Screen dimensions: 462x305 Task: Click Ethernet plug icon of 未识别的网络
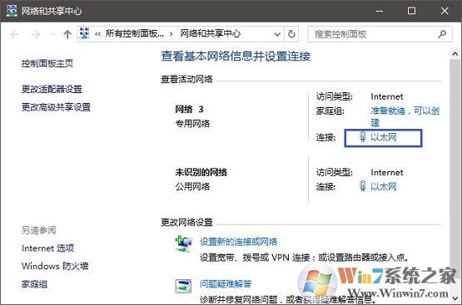[363, 186]
